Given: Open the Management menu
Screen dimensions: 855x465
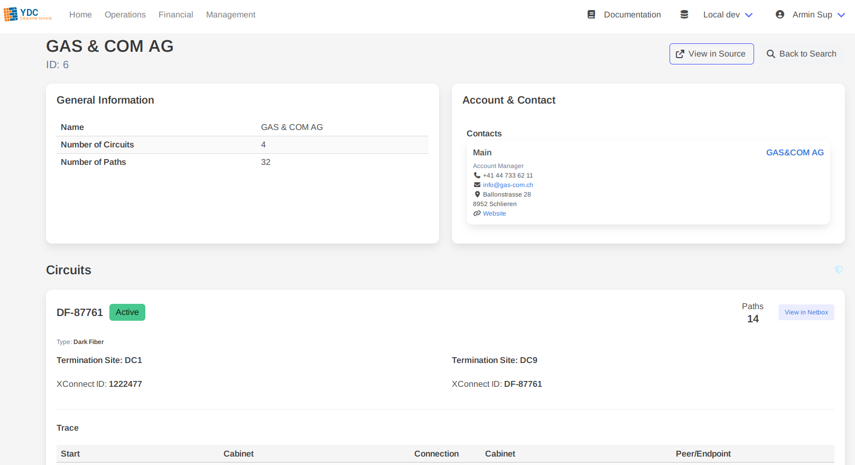Looking at the screenshot, I should tap(230, 15).
